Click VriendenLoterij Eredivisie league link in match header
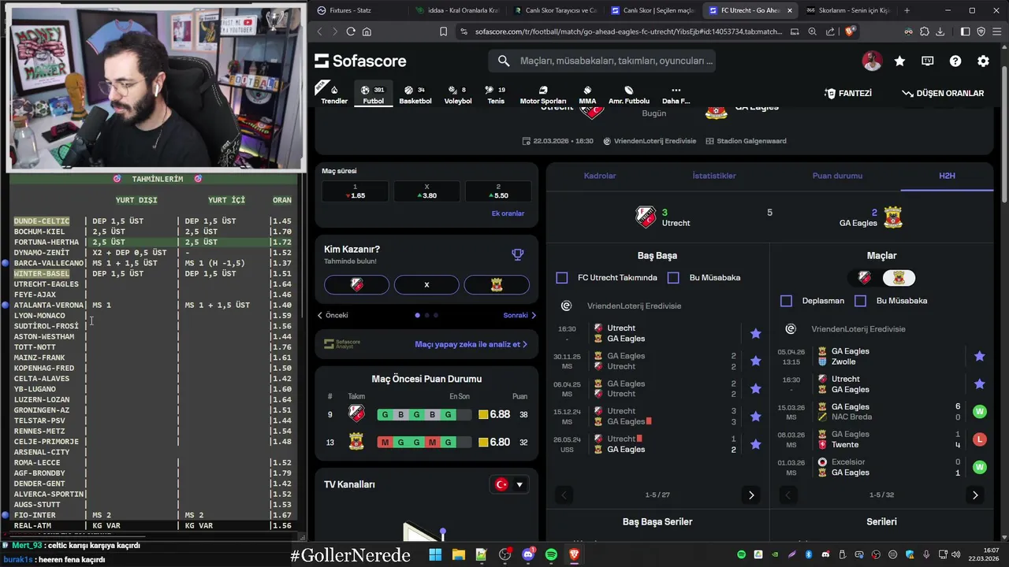The image size is (1009, 567). coord(654,141)
